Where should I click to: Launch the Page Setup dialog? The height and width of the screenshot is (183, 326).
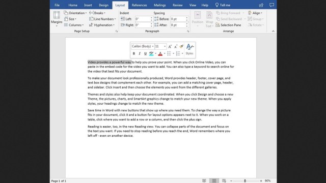[117, 31]
